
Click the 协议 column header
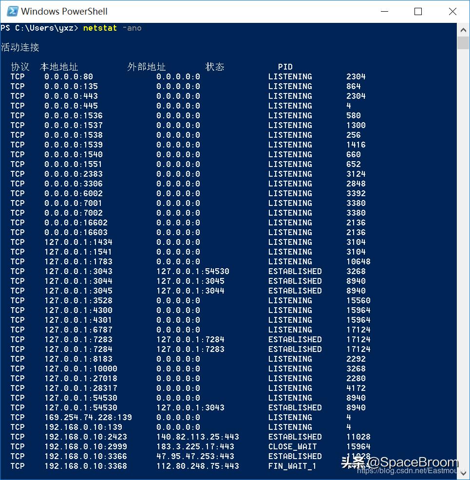click(20, 66)
